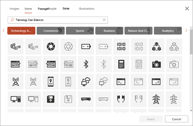Switch to the Icons tab
Image resolution: width=193 pixels, height=126 pixels.
click(28, 9)
